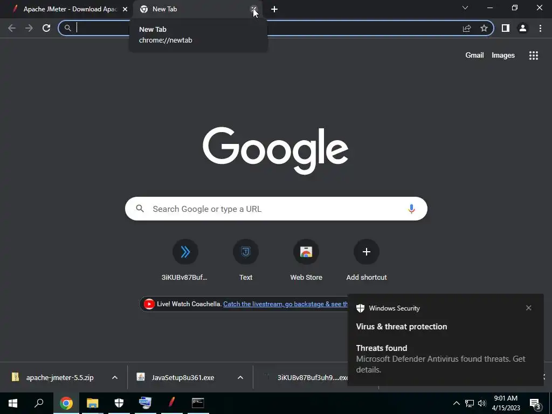The width and height of the screenshot is (552, 414).
Task: Go forward to next page
Action: coord(29,28)
